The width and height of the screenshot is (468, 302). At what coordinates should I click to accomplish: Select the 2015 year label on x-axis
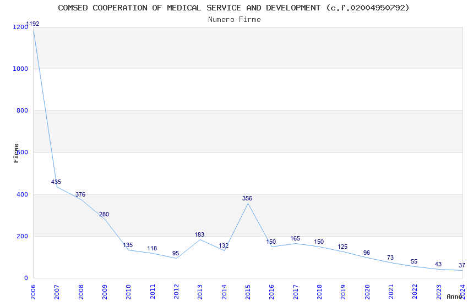coord(248,291)
